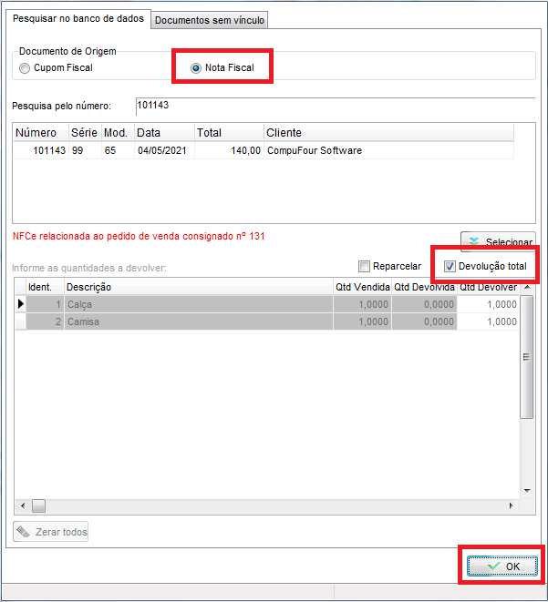Viewport: 548px width, 602px height.
Task: Click the horizontal scrollbar right arrow
Action: [512, 505]
